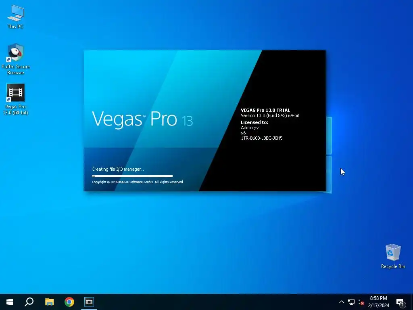Click Show Desktop at the taskbar's far edge
The image size is (413, 310).
[x=412, y=302]
